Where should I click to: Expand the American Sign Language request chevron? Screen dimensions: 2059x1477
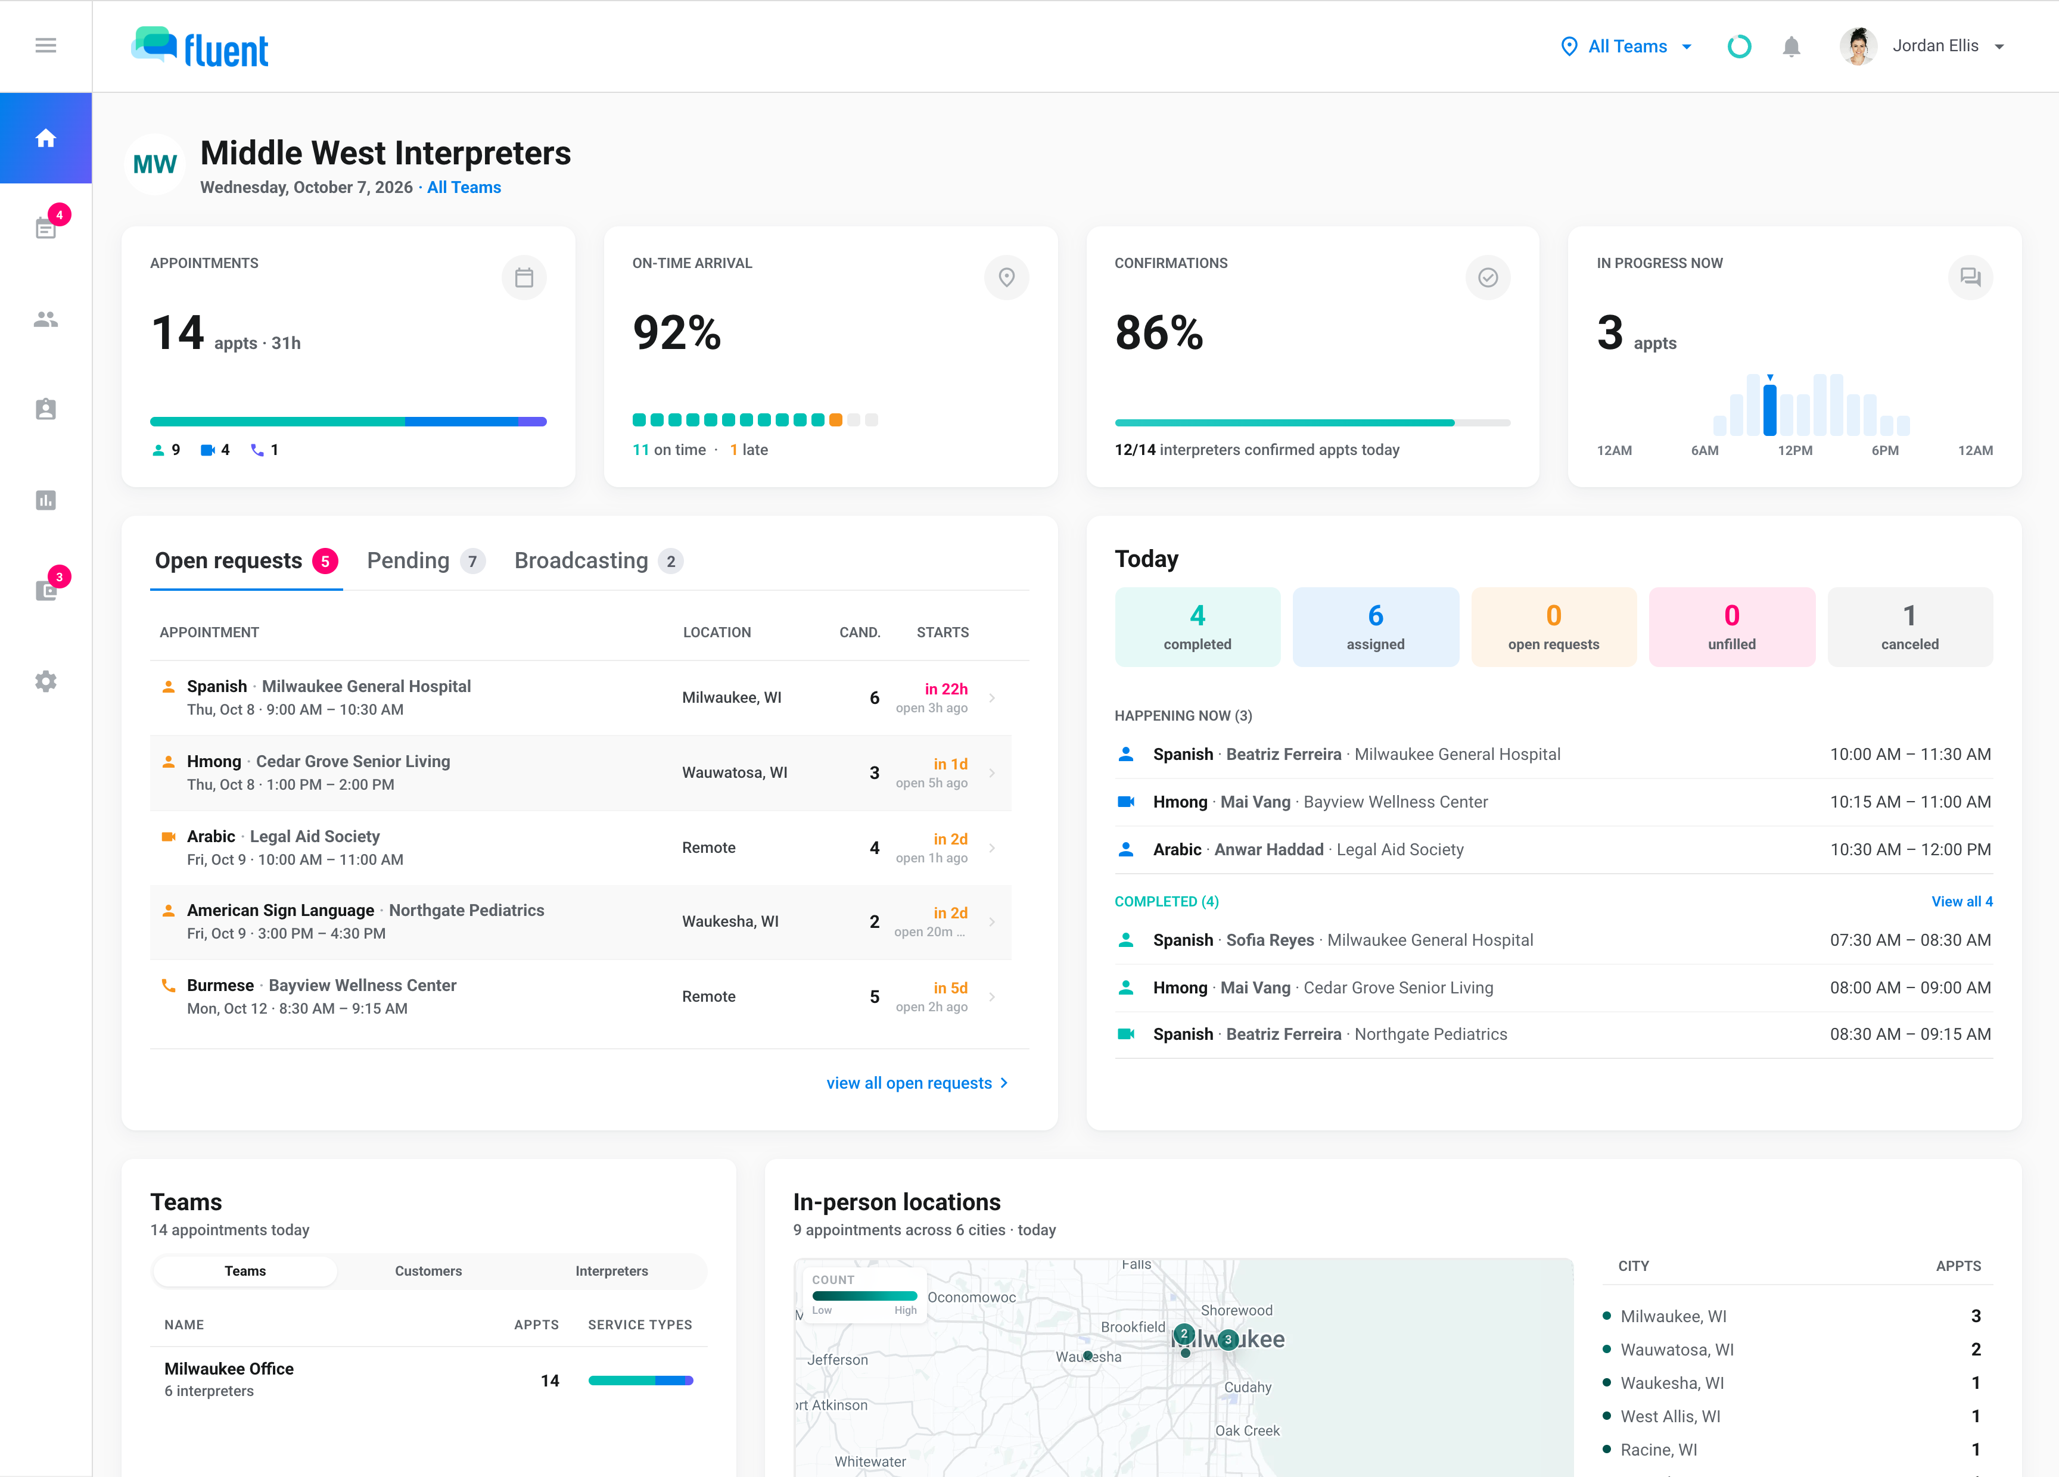point(991,922)
